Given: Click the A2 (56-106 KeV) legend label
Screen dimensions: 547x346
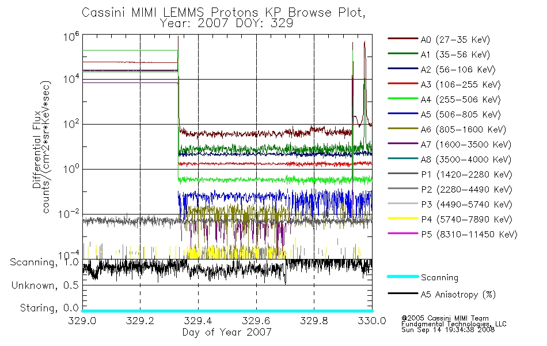Looking at the screenshot, I should point(458,70).
